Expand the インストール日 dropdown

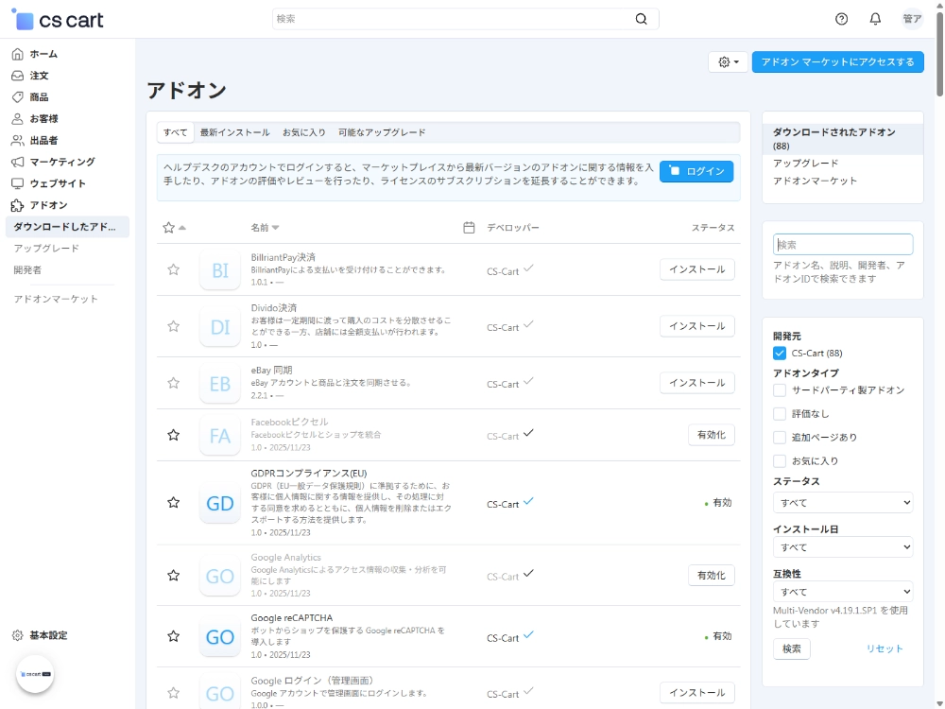843,547
